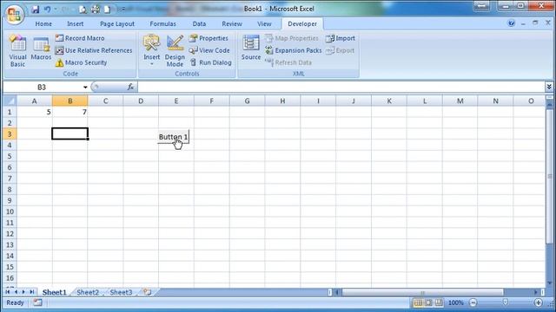Open the Review tab
Screen dimensions: 556x312
[232, 23]
